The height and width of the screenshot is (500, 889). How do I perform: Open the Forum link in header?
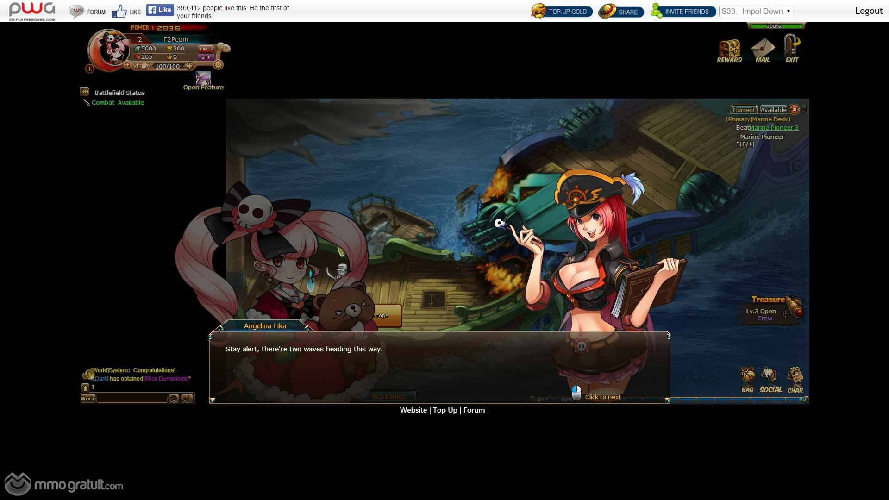[88, 12]
